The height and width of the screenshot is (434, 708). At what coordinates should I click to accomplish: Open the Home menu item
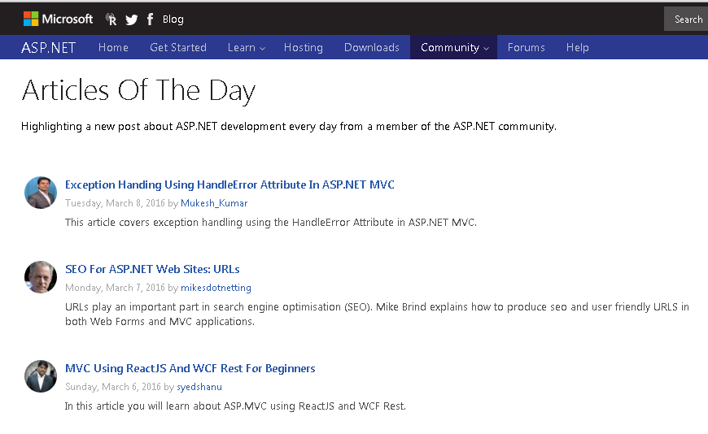113,47
